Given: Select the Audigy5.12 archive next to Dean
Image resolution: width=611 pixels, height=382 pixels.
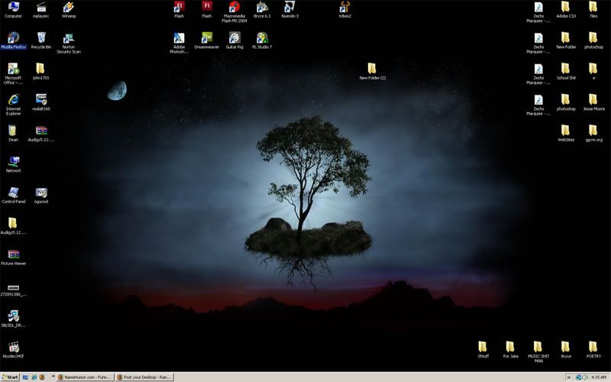Looking at the screenshot, I should 41,133.
